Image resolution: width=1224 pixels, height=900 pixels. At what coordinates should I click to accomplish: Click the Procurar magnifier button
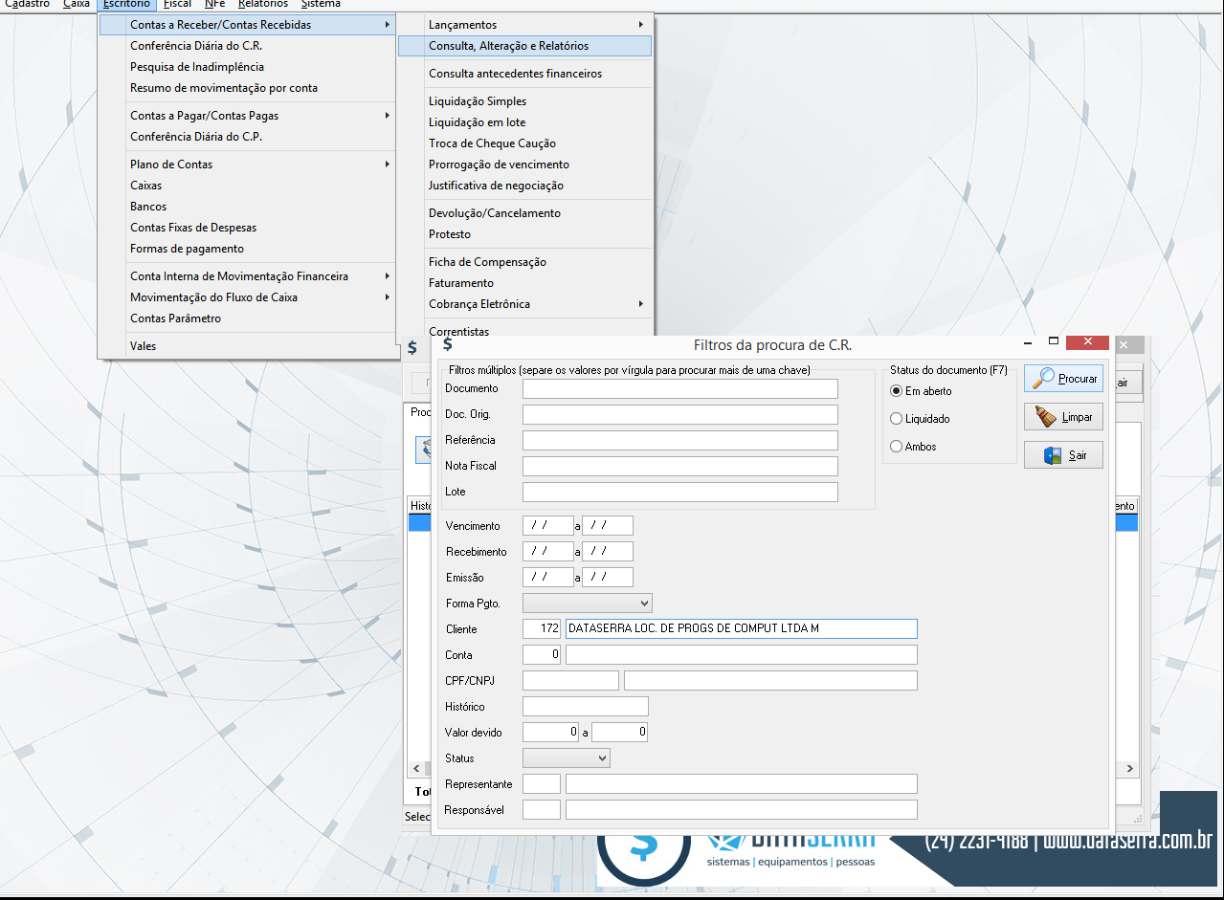(x=1063, y=379)
